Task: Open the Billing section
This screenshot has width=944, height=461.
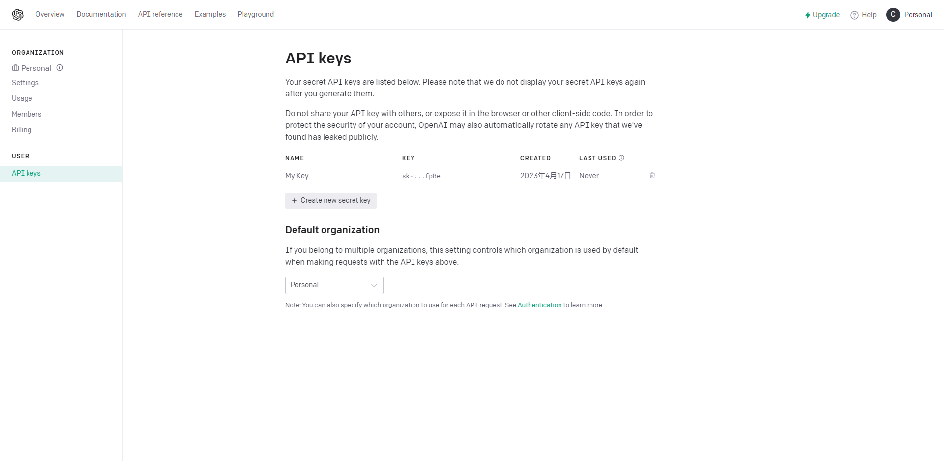Action: coord(22,130)
